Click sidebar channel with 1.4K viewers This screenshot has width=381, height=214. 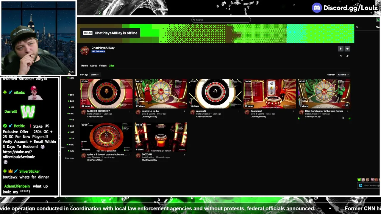71,132
